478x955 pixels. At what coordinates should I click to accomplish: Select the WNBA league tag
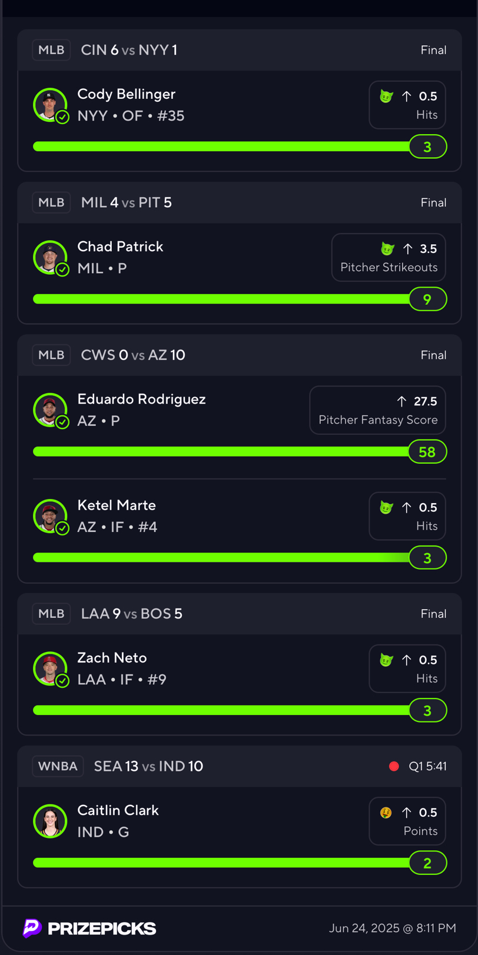coord(58,766)
